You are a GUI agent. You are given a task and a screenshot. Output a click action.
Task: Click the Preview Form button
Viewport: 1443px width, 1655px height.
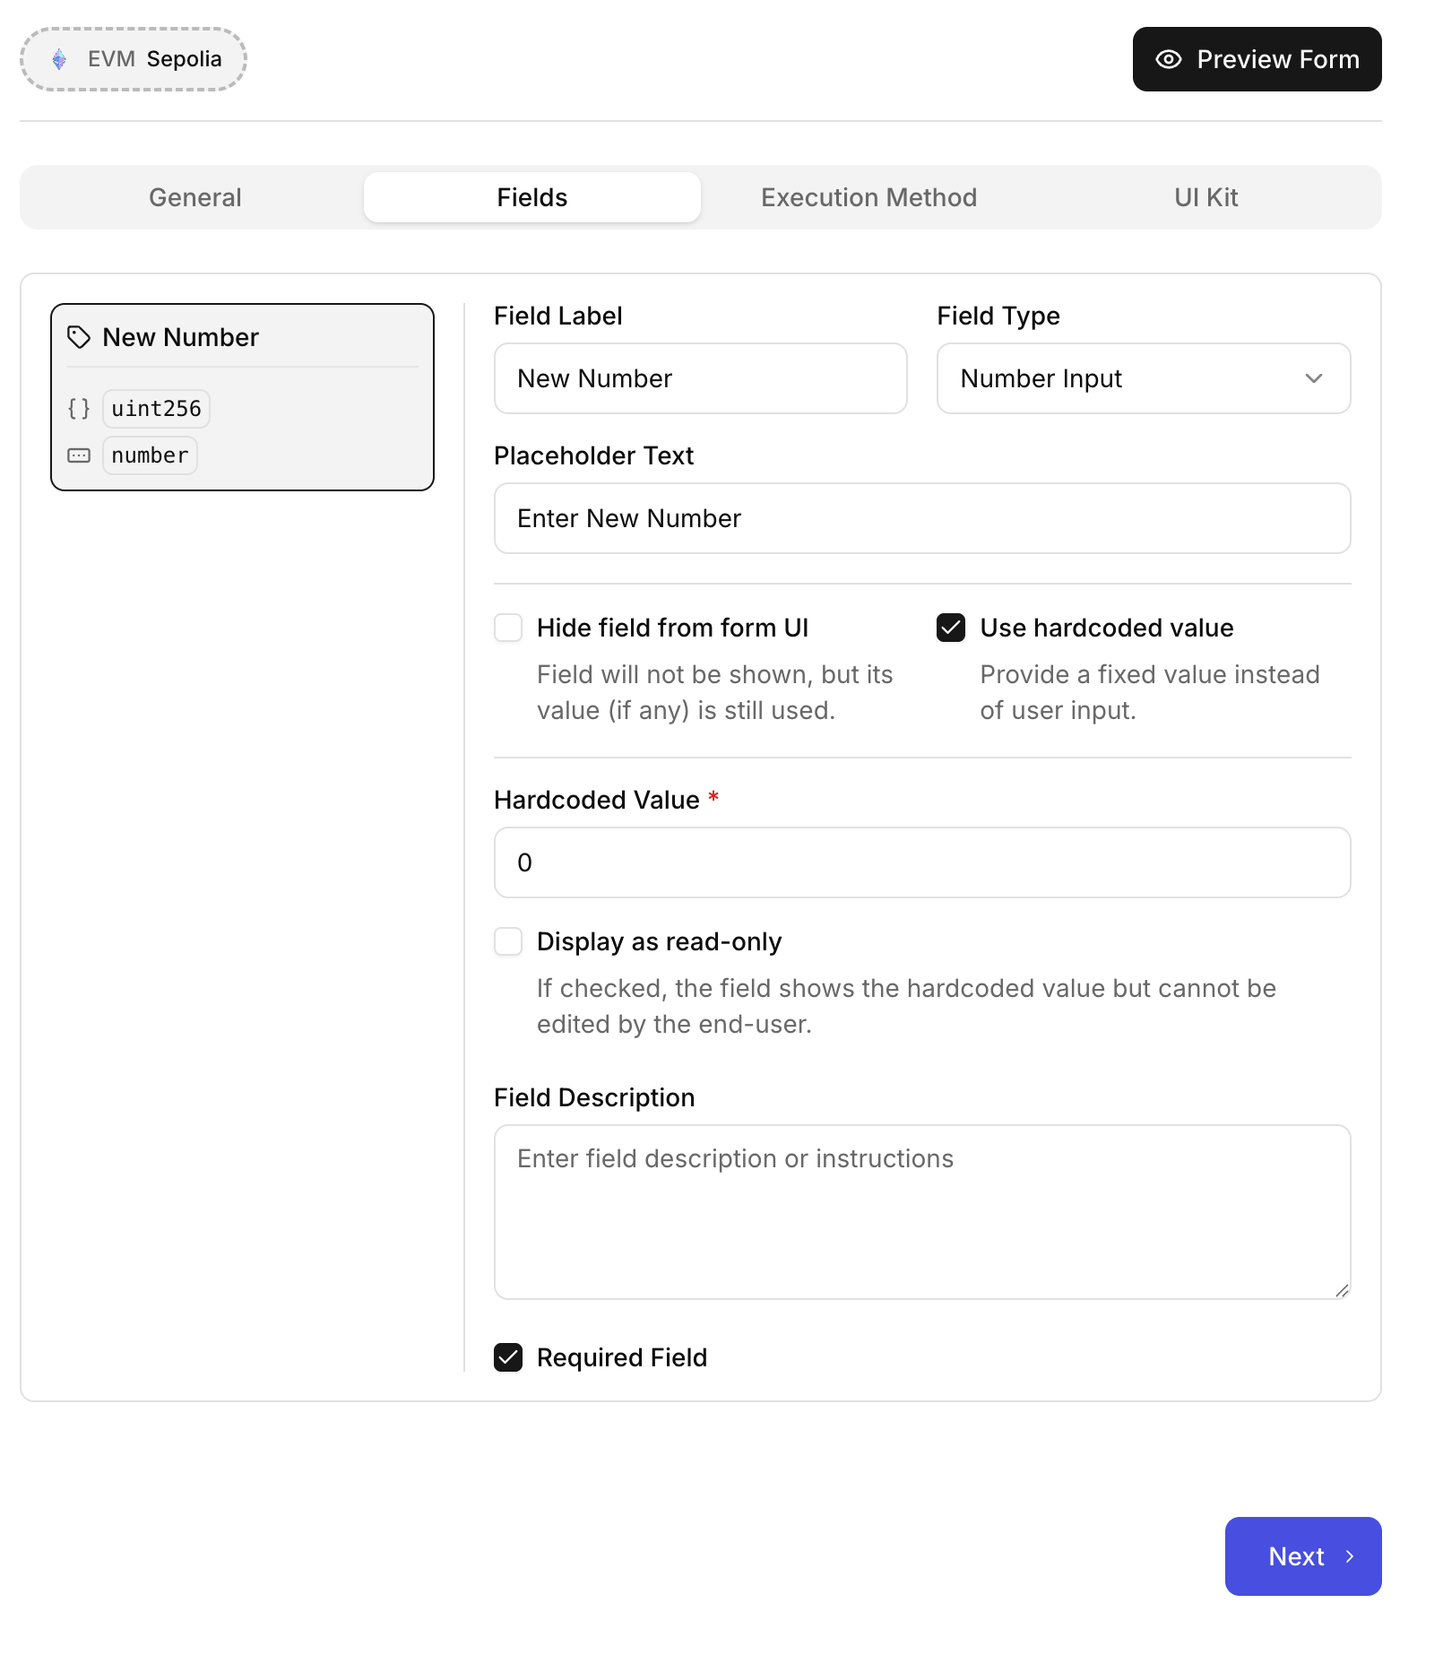(1256, 59)
